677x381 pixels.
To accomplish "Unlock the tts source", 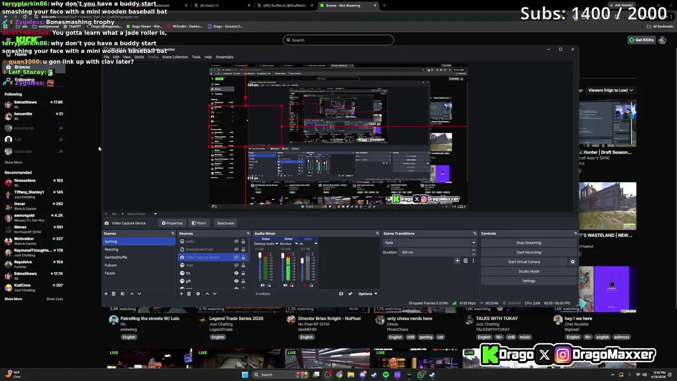I will click(x=243, y=273).
